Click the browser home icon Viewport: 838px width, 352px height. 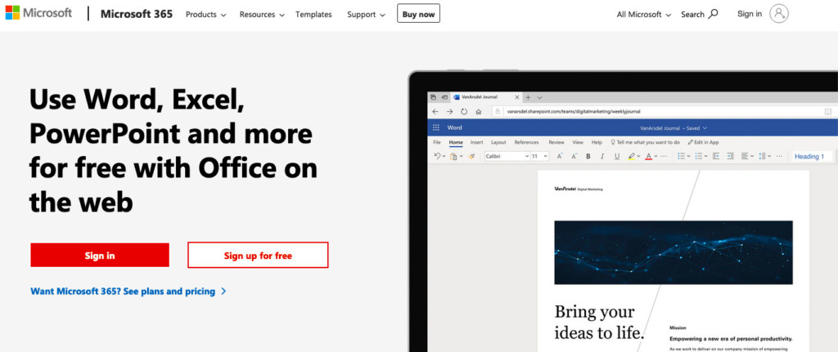tap(479, 111)
